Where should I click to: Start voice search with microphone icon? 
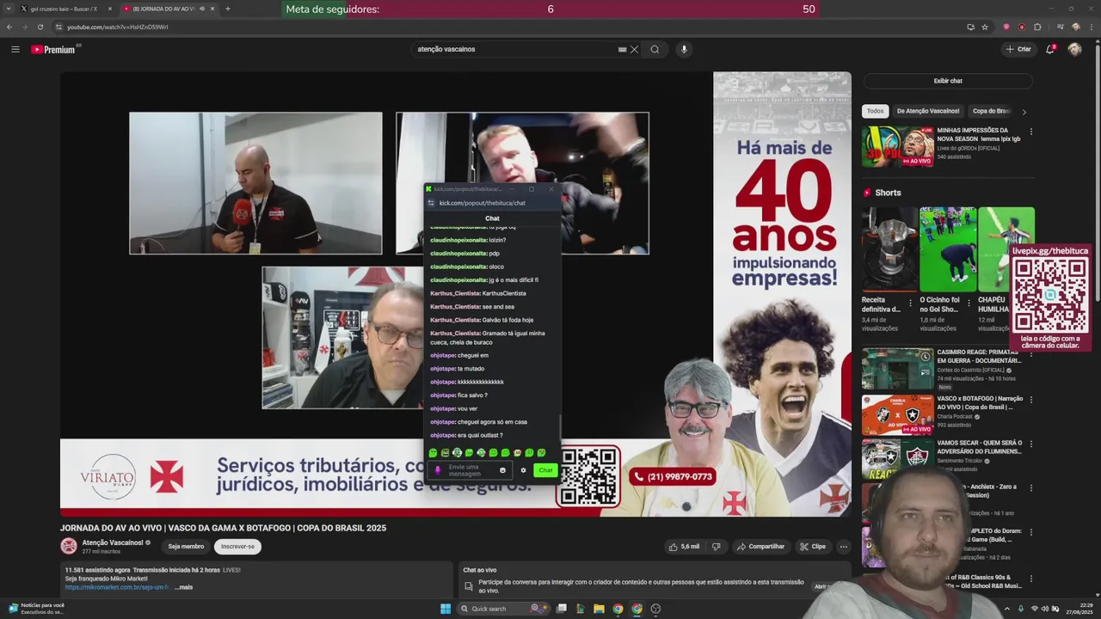[684, 49]
